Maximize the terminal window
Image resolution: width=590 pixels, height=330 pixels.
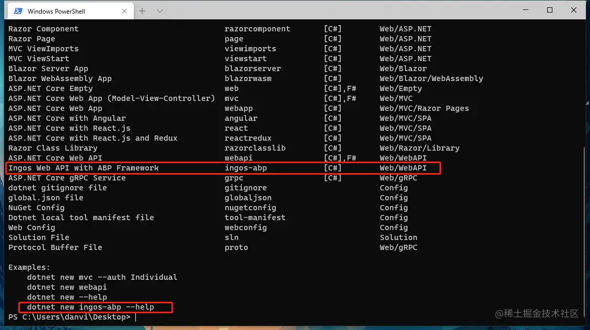tap(550, 10)
